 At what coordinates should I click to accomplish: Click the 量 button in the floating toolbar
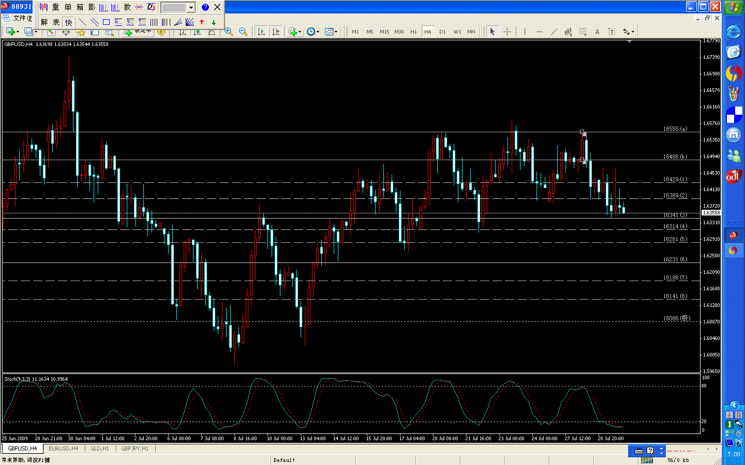[x=56, y=7]
